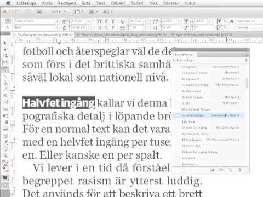Switch screen mode at toolbox bottom

(5, 186)
